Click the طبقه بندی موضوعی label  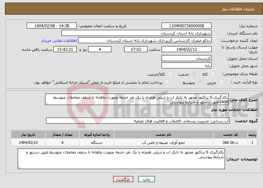pos(240,74)
